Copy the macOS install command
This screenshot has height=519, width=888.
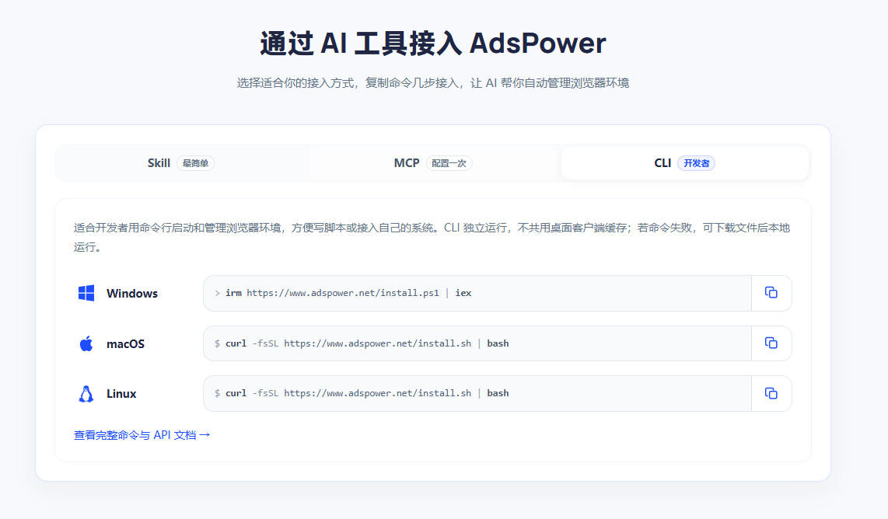tap(771, 343)
